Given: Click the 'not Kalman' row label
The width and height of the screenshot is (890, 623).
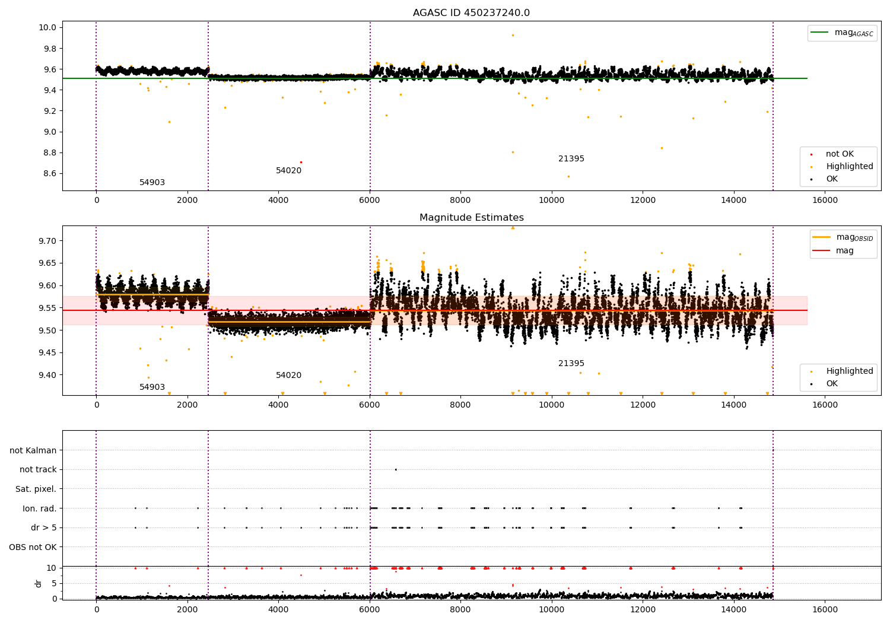Looking at the screenshot, I should [x=33, y=451].
